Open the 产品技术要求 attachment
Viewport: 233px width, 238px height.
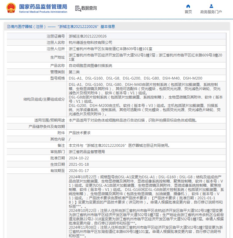click(x=79, y=133)
